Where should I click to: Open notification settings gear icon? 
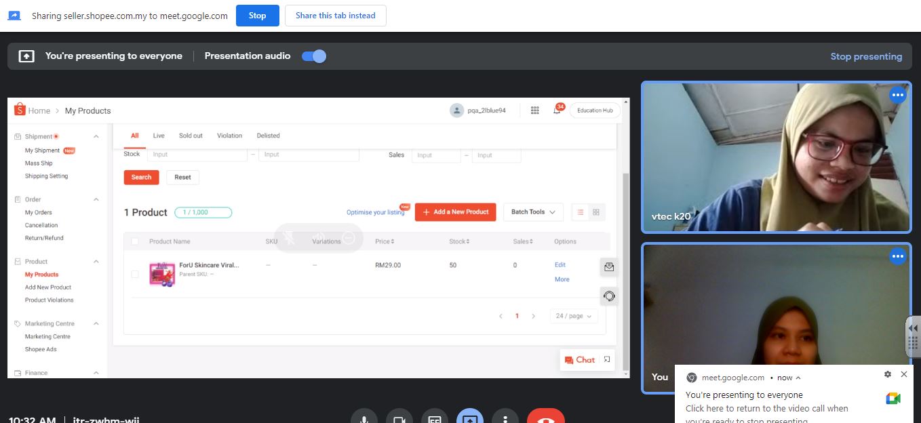click(888, 374)
